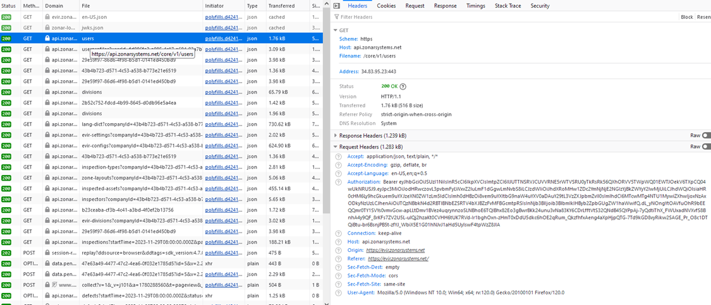
Task: Click lock icon in lang-dict row
Action: click(x=47, y=124)
